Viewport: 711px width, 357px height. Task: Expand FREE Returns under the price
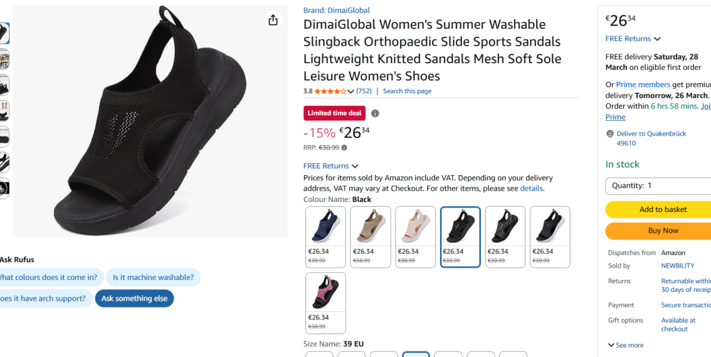tap(331, 166)
